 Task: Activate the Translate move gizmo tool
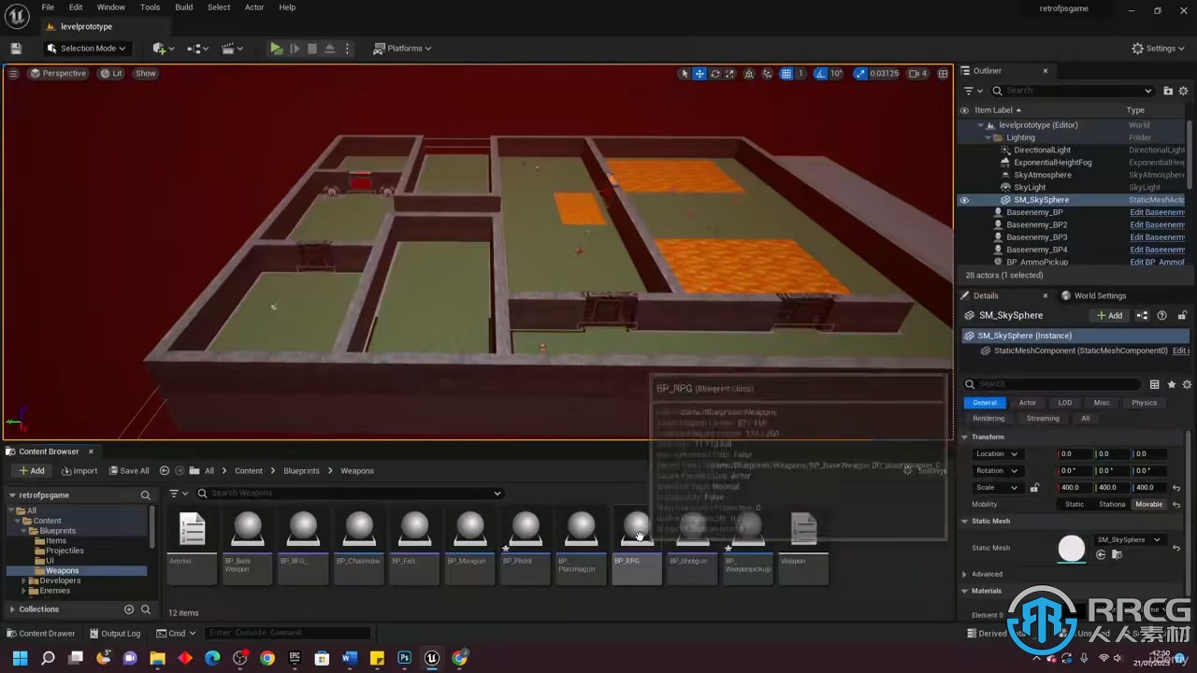[x=699, y=73]
